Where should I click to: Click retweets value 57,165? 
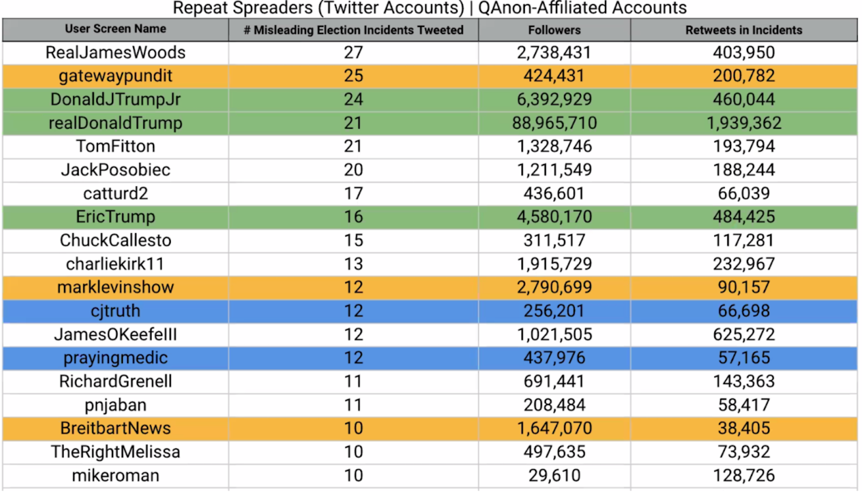pyautogui.click(x=744, y=358)
